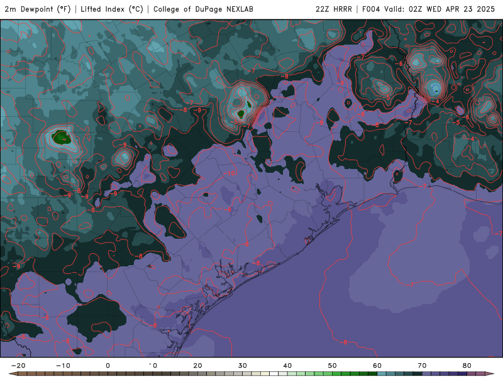Click the 'F004 Valid: 02Z WED APR 23 2025' text
Viewport: 503px width, 377px height.
[429, 9]
